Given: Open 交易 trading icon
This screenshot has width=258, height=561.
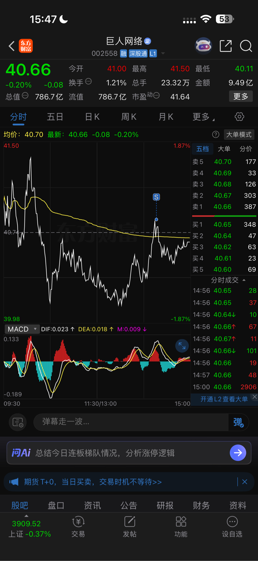Looking at the screenshot, I should (x=78, y=527).
